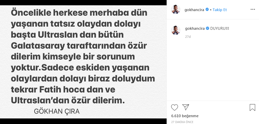Click the Öncelikle herkese merhaba line
Viewport: 259px width, 124px height.
click(79, 13)
